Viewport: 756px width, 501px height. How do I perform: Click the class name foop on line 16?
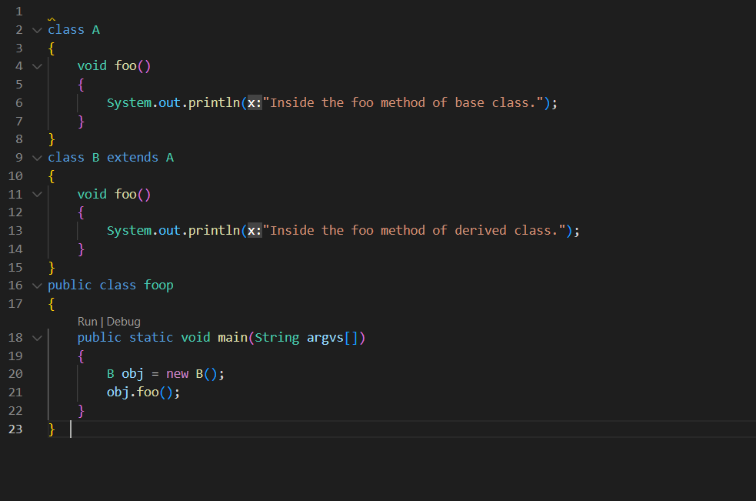158,285
